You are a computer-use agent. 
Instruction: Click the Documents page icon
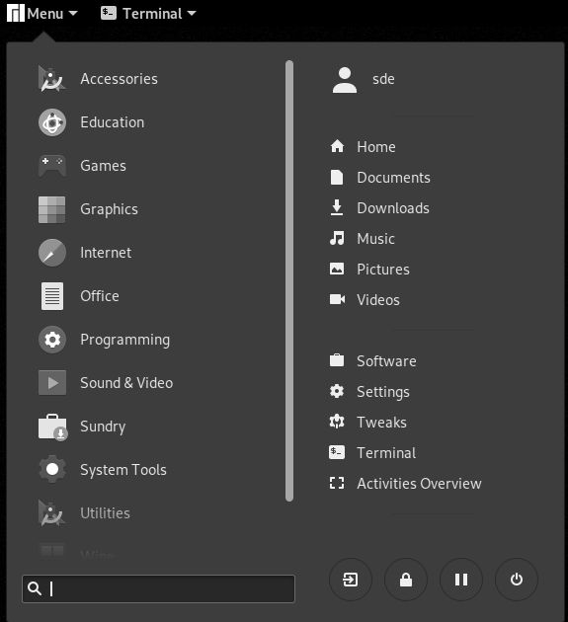tap(337, 178)
